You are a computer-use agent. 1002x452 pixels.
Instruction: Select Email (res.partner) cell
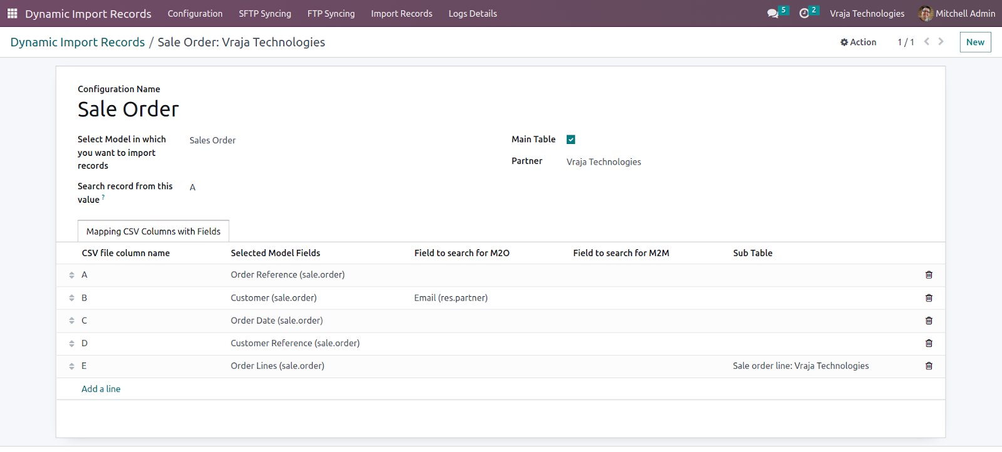pyautogui.click(x=451, y=298)
